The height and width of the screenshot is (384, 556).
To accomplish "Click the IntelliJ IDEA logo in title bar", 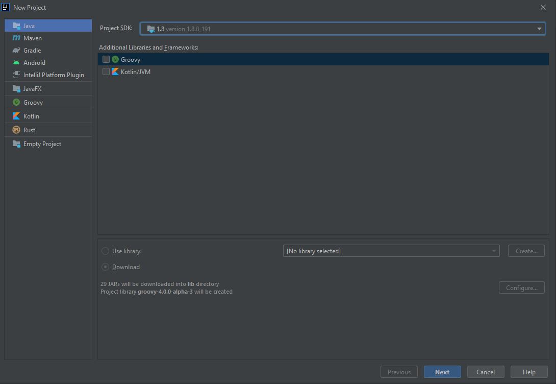I will point(5,7).
